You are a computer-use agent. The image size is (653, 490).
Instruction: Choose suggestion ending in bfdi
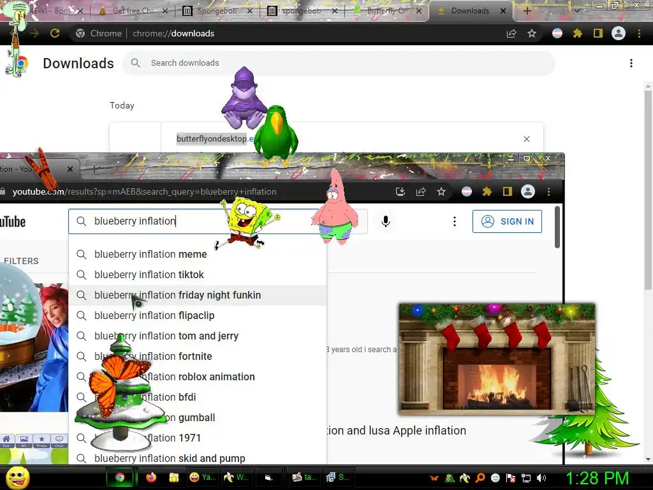tap(198, 397)
